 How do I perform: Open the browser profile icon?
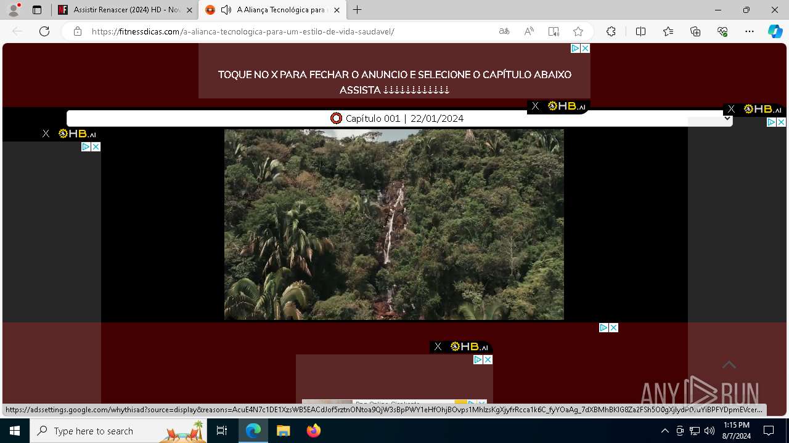pyautogui.click(x=14, y=9)
